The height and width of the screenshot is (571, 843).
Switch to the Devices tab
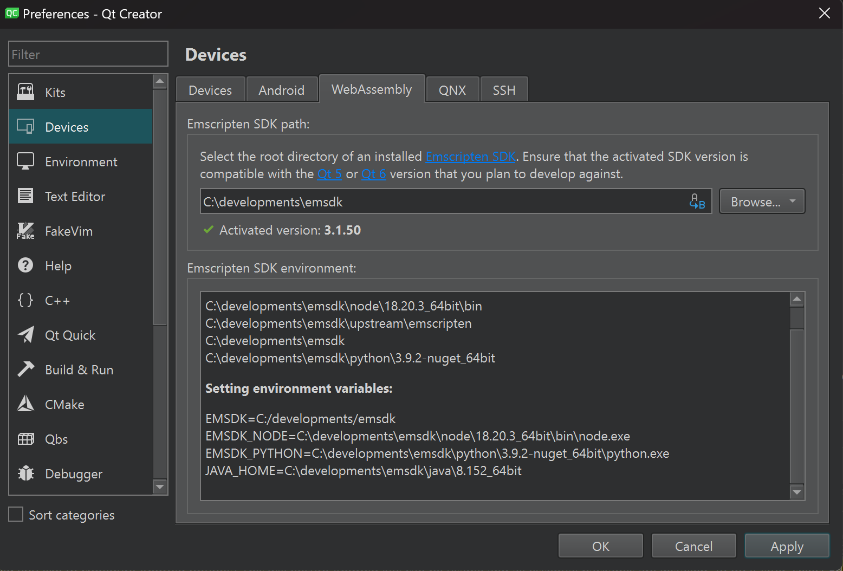210,90
